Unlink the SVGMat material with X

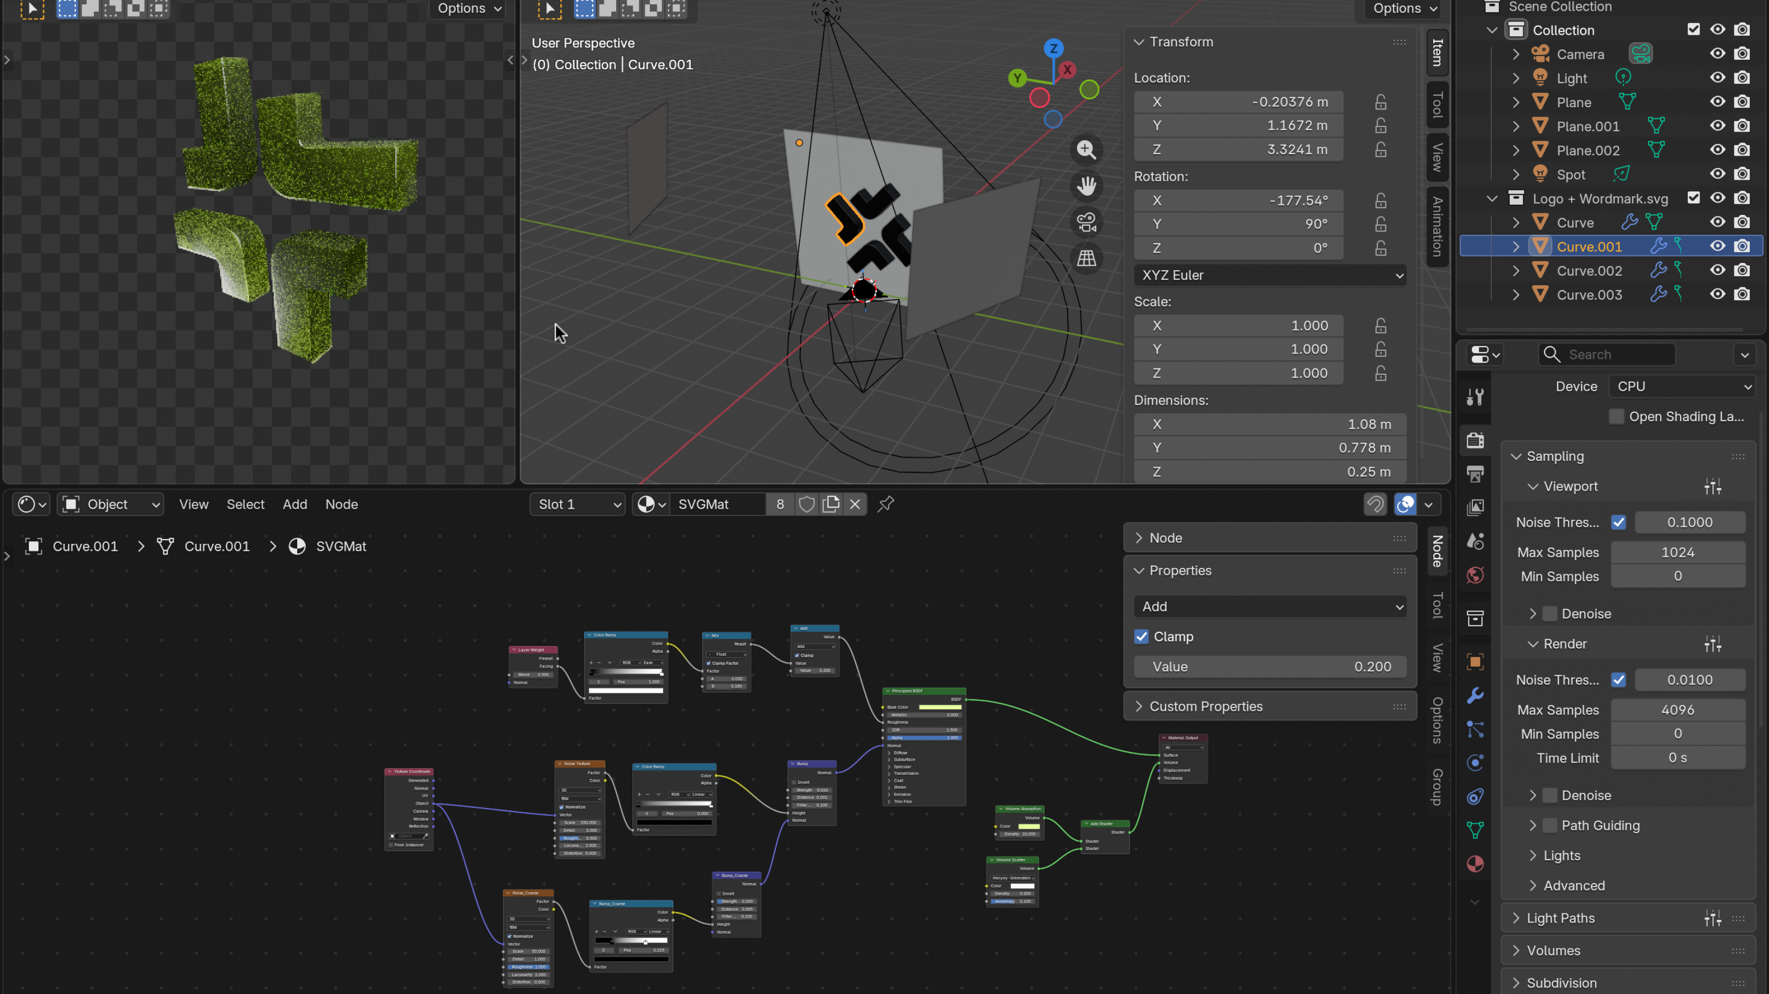pyautogui.click(x=855, y=504)
